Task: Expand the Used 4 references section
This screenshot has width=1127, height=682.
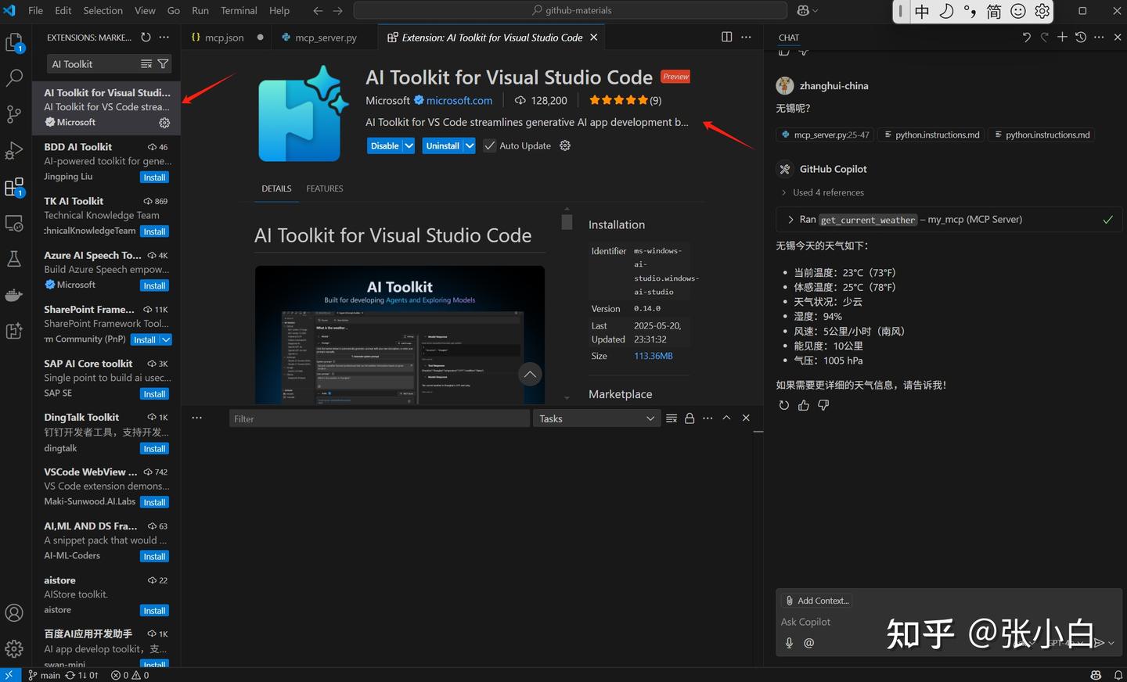Action: click(827, 192)
